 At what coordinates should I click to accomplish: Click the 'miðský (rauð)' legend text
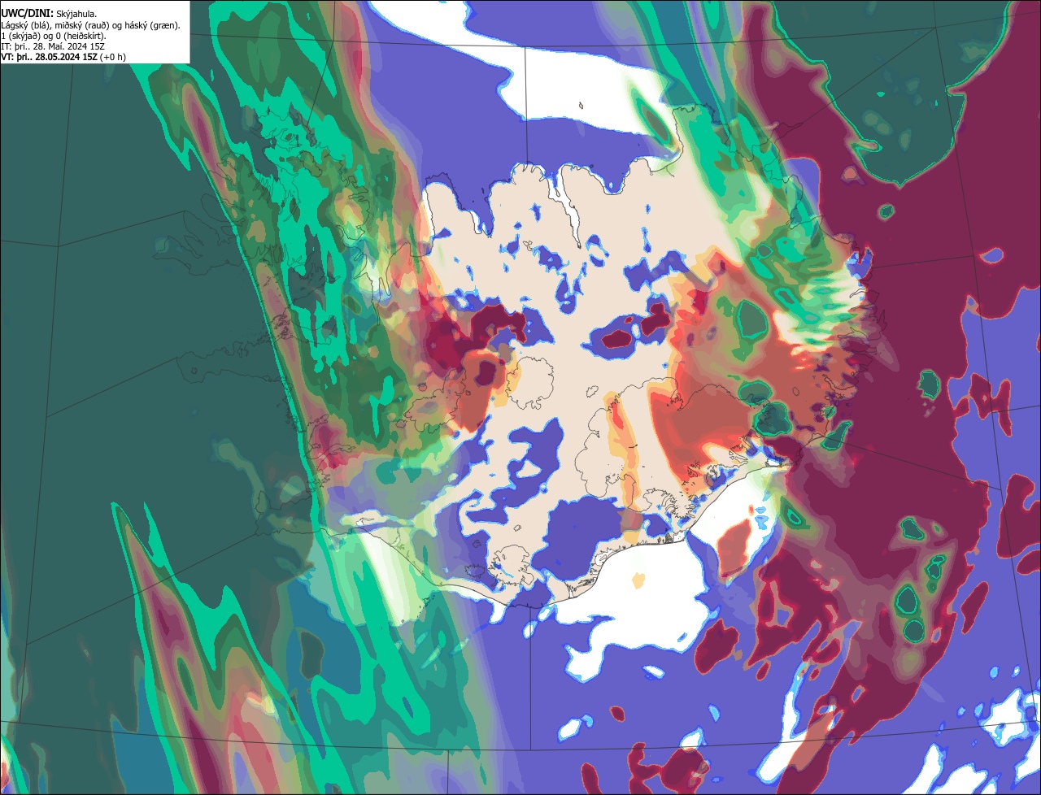tap(82, 26)
